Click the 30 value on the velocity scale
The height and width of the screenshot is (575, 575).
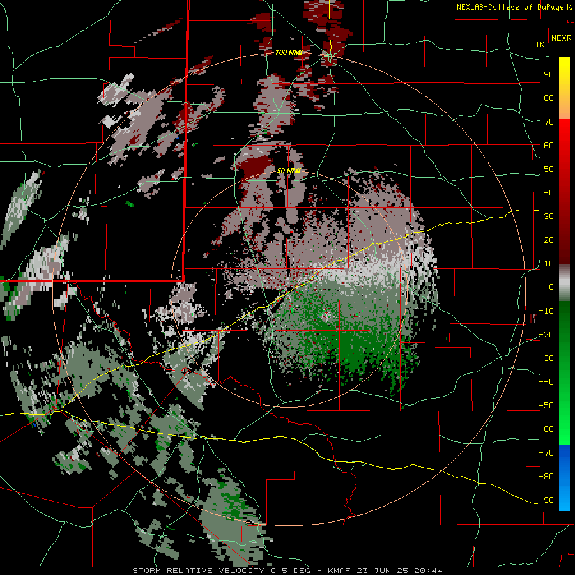point(549,217)
